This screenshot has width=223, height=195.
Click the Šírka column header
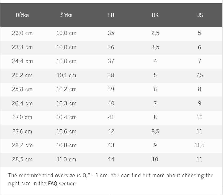(x=66, y=15)
